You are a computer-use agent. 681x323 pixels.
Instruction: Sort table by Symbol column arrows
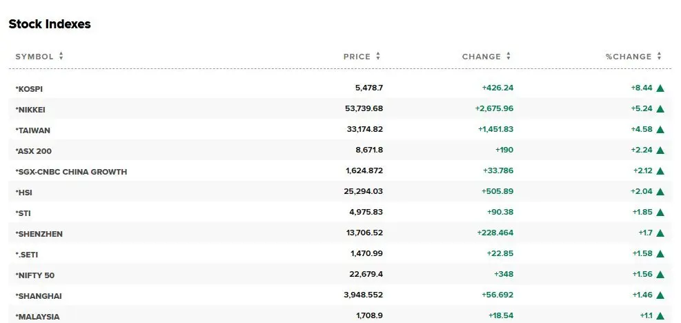[x=61, y=57]
